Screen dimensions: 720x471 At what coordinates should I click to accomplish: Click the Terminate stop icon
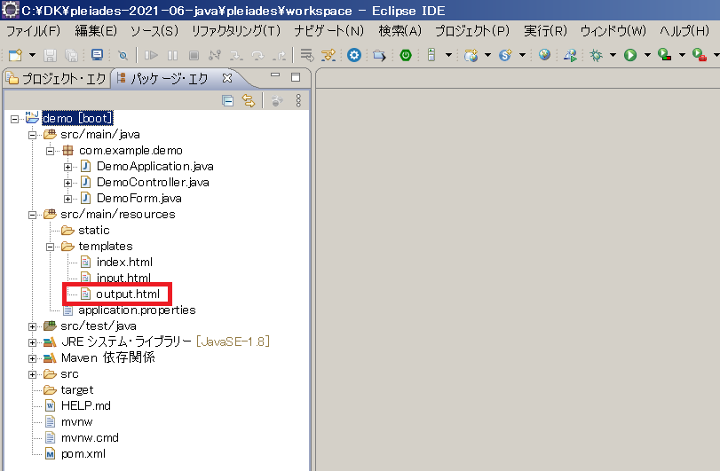coord(194,56)
